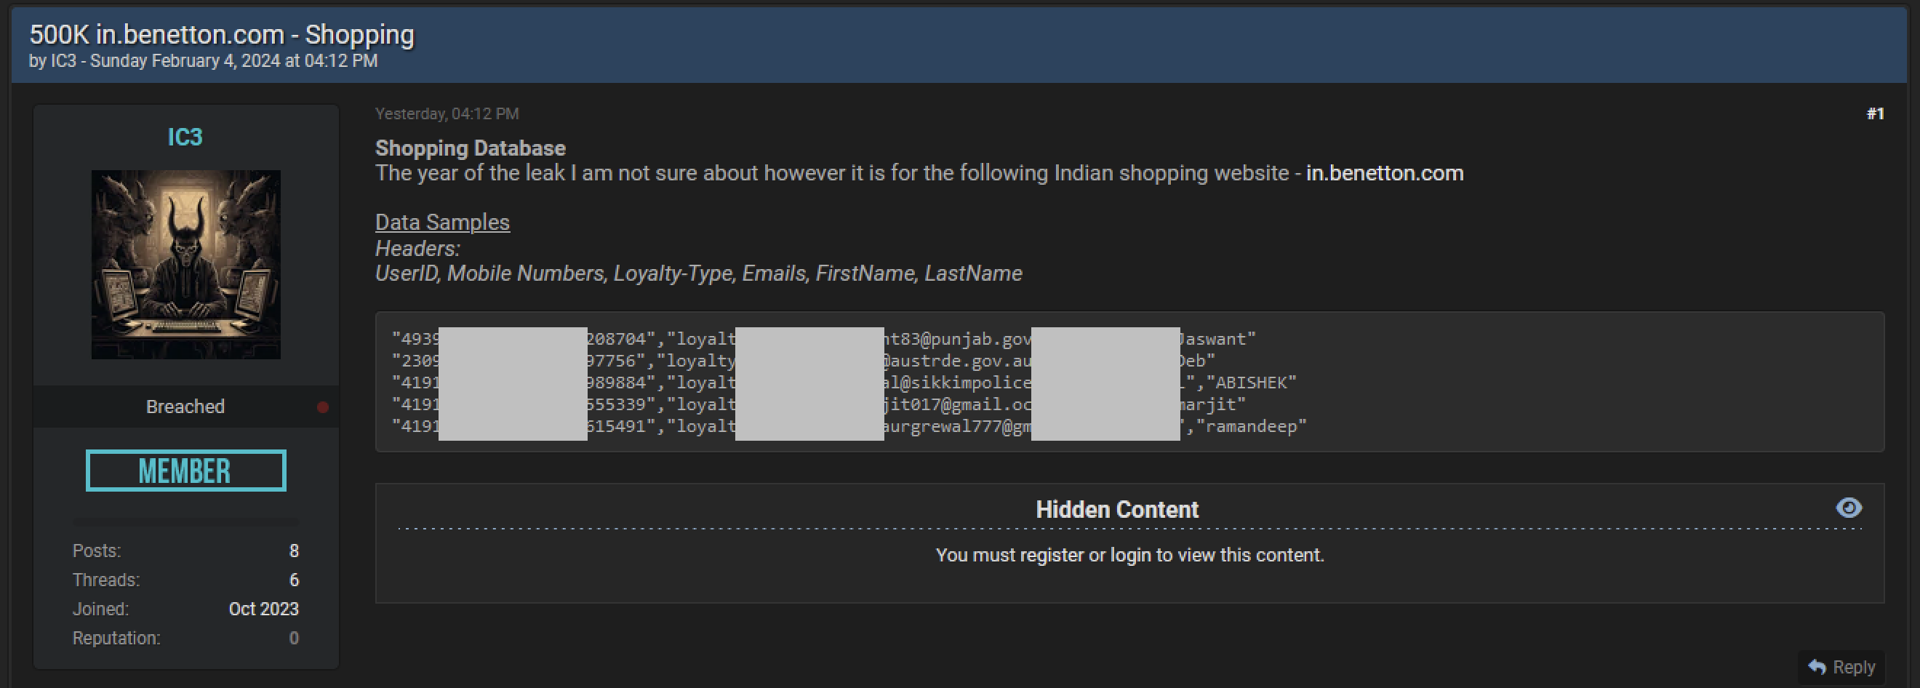Image resolution: width=1920 pixels, height=688 pixels.
Task: Click the Reply button label
Action: pos(1853,667)
